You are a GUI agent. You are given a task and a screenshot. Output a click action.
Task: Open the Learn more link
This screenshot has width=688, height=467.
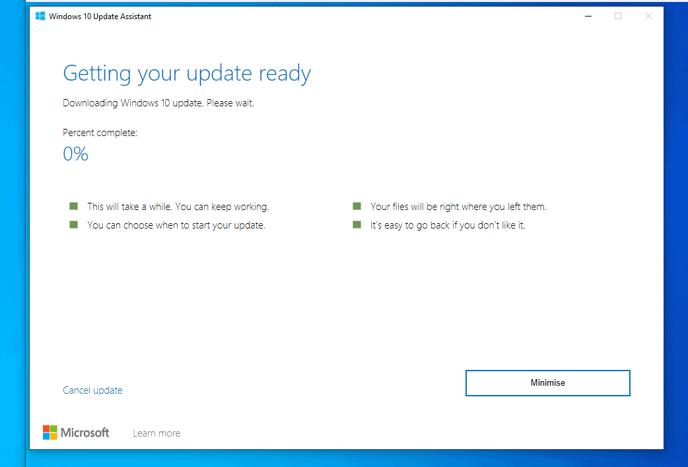coord(156,433)
